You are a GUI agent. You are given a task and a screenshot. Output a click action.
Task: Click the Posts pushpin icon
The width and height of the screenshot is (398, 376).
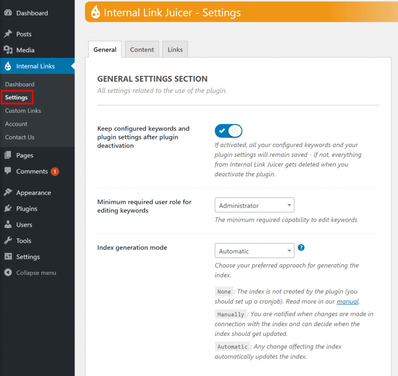coord(8,34)
